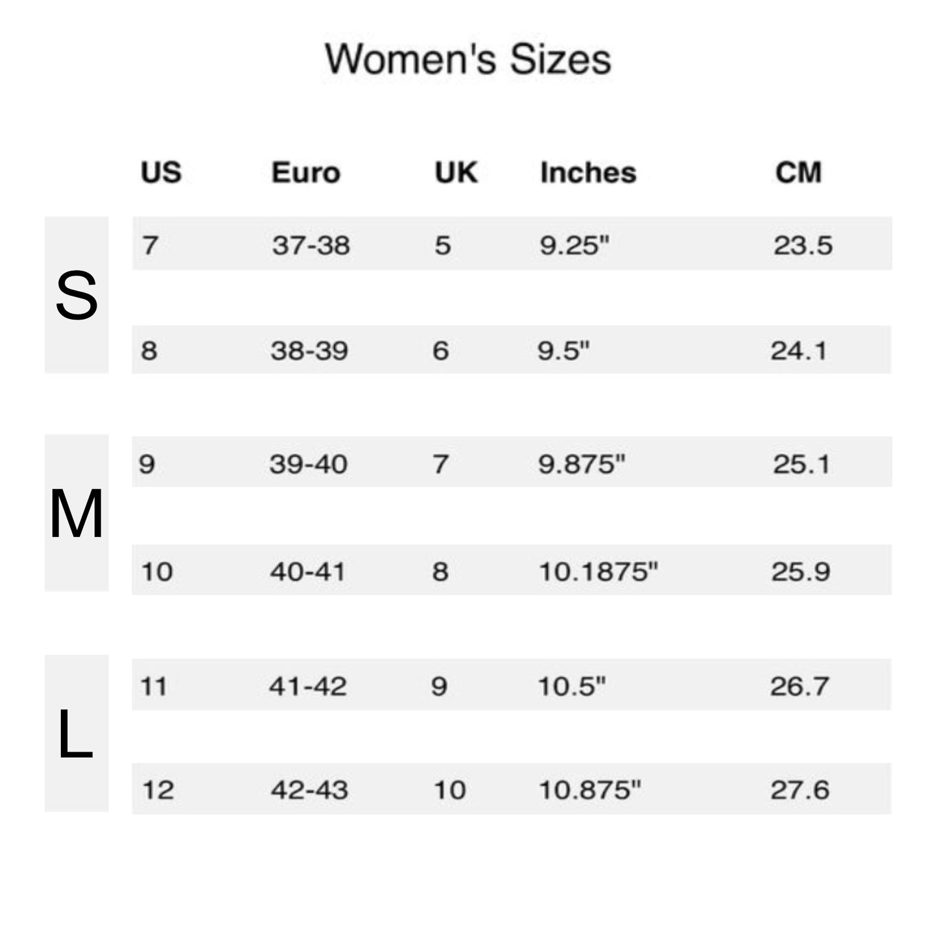937x937 pixels.
Task: Select the US column header
Action: [161, 172]
